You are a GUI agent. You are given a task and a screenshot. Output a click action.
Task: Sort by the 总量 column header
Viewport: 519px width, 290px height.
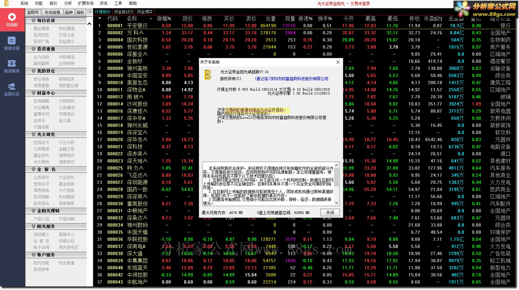pos(271,18)
